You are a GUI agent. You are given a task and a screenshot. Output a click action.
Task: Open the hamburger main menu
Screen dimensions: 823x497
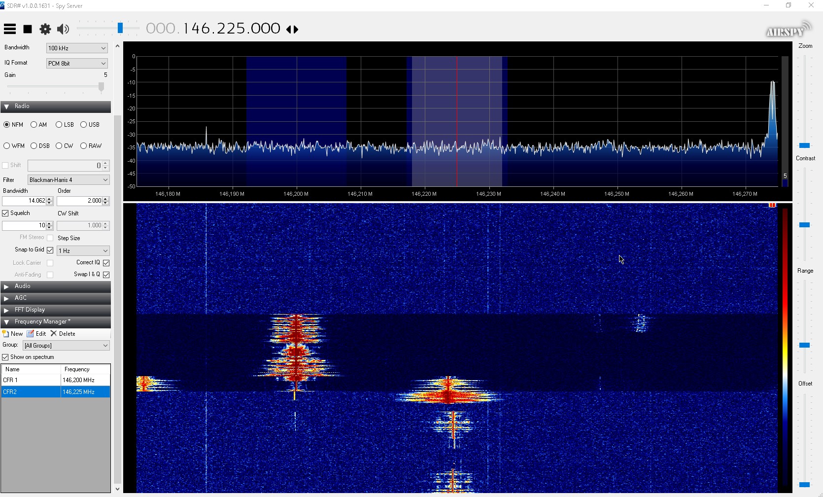click(10, 29)
